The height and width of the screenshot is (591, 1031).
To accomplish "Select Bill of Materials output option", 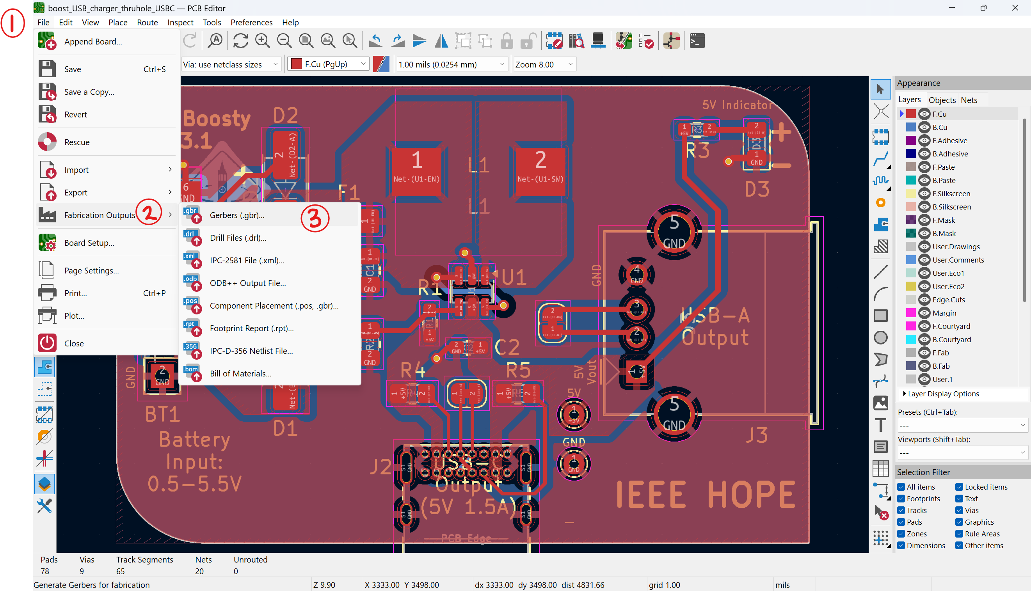I will pos(240,373).
